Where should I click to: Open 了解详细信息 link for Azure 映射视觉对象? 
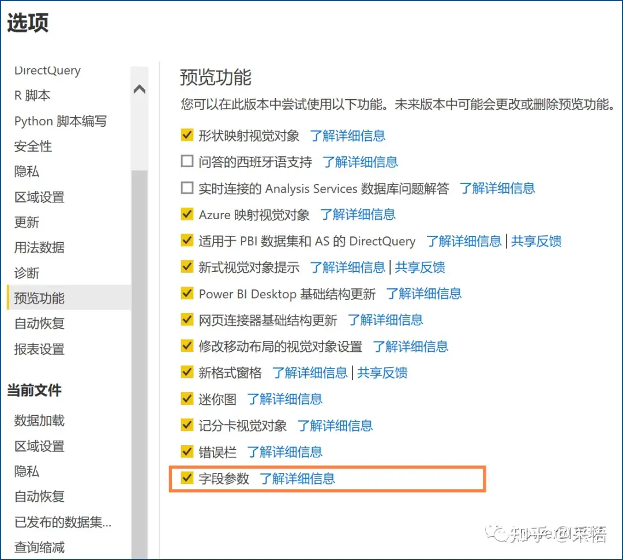coord(358,215)
